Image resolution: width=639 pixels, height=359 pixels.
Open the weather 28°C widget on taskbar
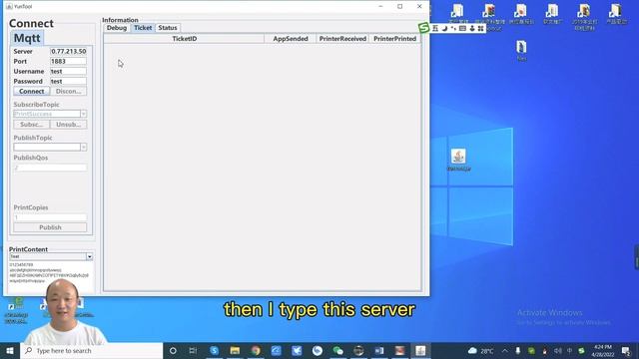coord(481,350)
